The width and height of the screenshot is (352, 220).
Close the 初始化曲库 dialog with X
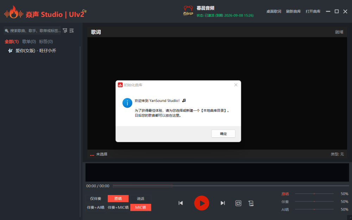pyautogui.click(x=236, y=85)
